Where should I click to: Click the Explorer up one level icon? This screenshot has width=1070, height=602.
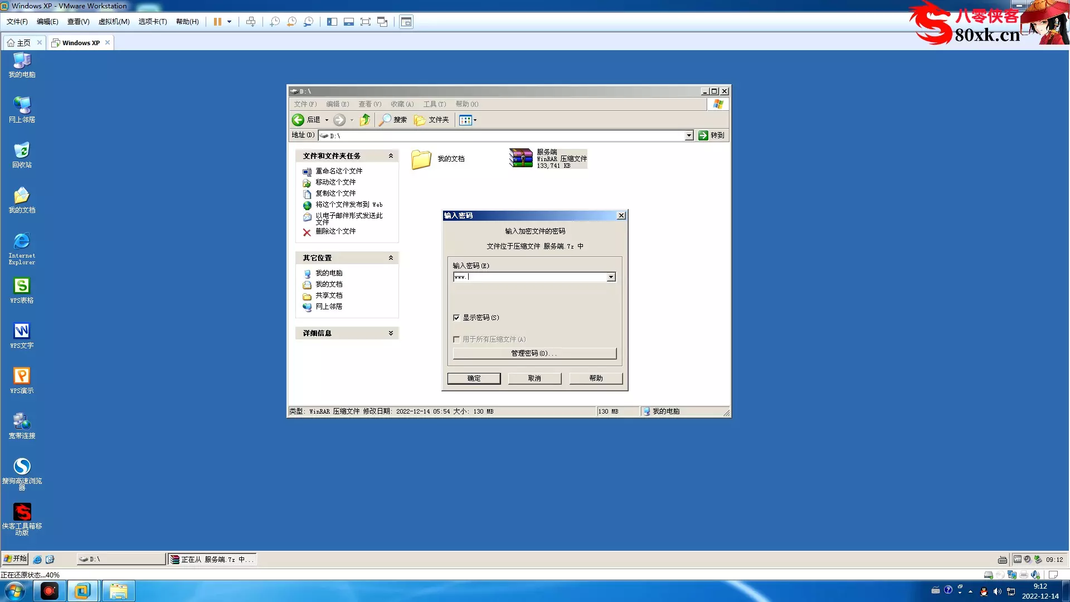coord(365,120)
